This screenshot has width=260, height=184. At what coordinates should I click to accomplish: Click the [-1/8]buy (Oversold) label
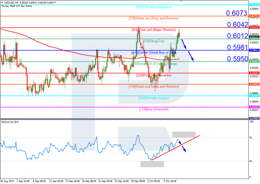pyautogui.click(x=154, y=109)
